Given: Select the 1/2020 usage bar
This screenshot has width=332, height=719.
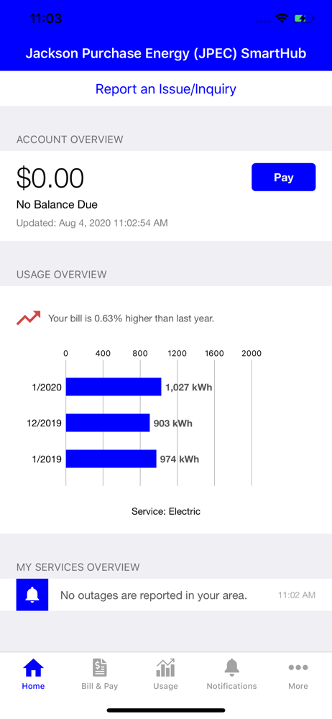Looking at the screenshot, I should pos(114,387).
